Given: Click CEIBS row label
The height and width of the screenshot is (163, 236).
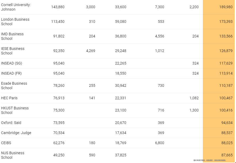Looking at the screenshot, I should point(6,143).
